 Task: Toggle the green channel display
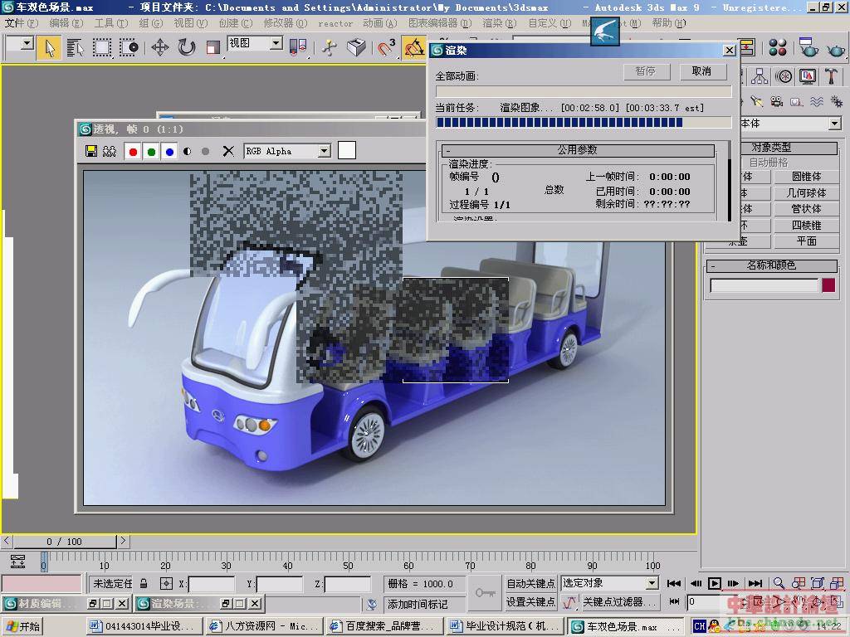pos(151,151)
